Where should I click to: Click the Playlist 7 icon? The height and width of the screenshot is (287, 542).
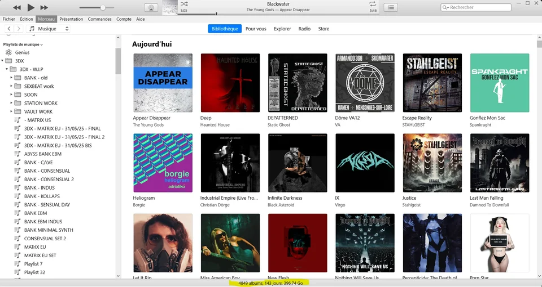click(x=18, y=263)
